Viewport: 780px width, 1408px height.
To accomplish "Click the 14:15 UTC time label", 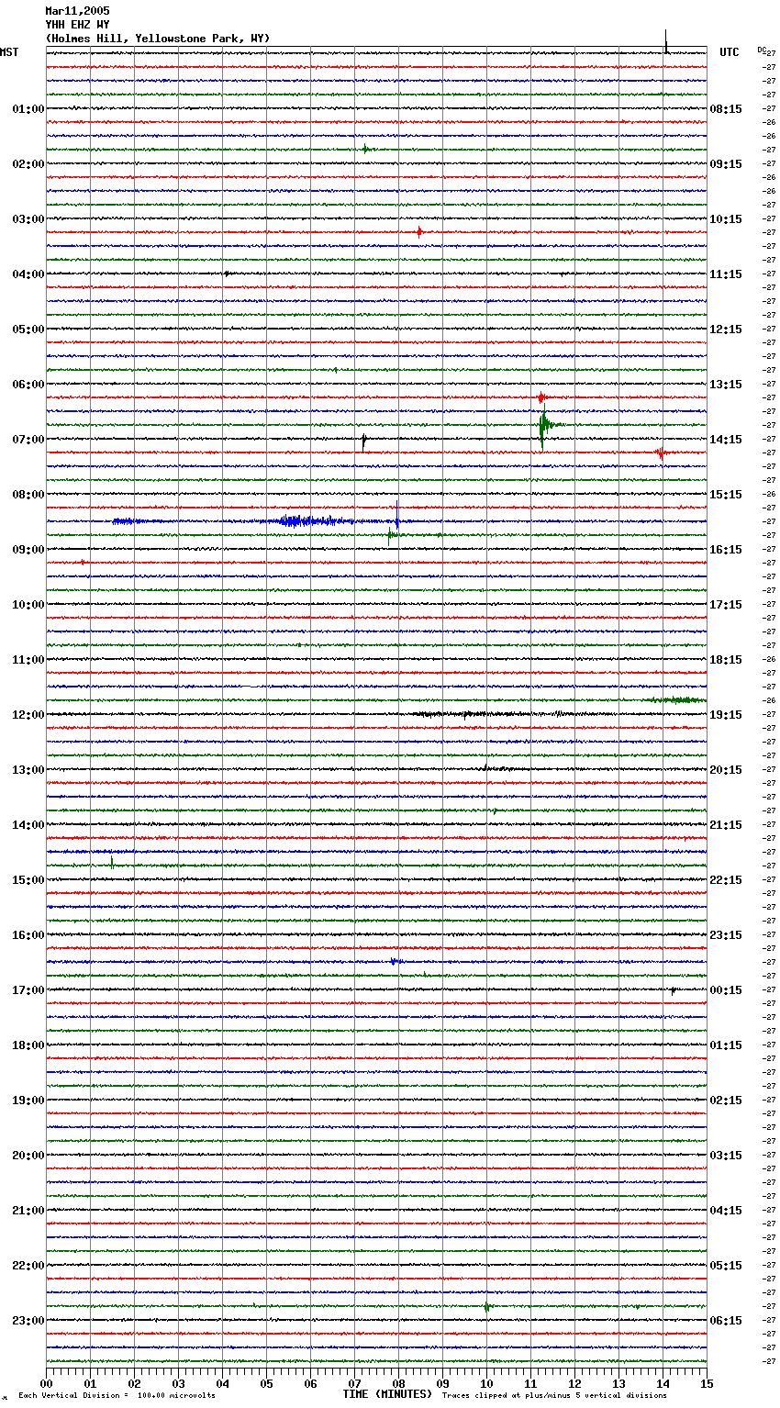I will [x=726, y=440].
